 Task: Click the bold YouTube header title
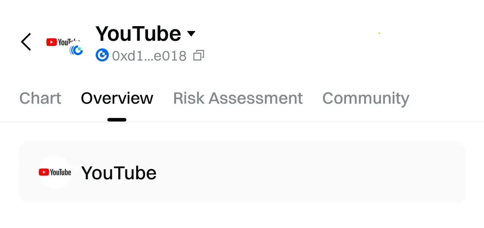[x=138, y=34]
